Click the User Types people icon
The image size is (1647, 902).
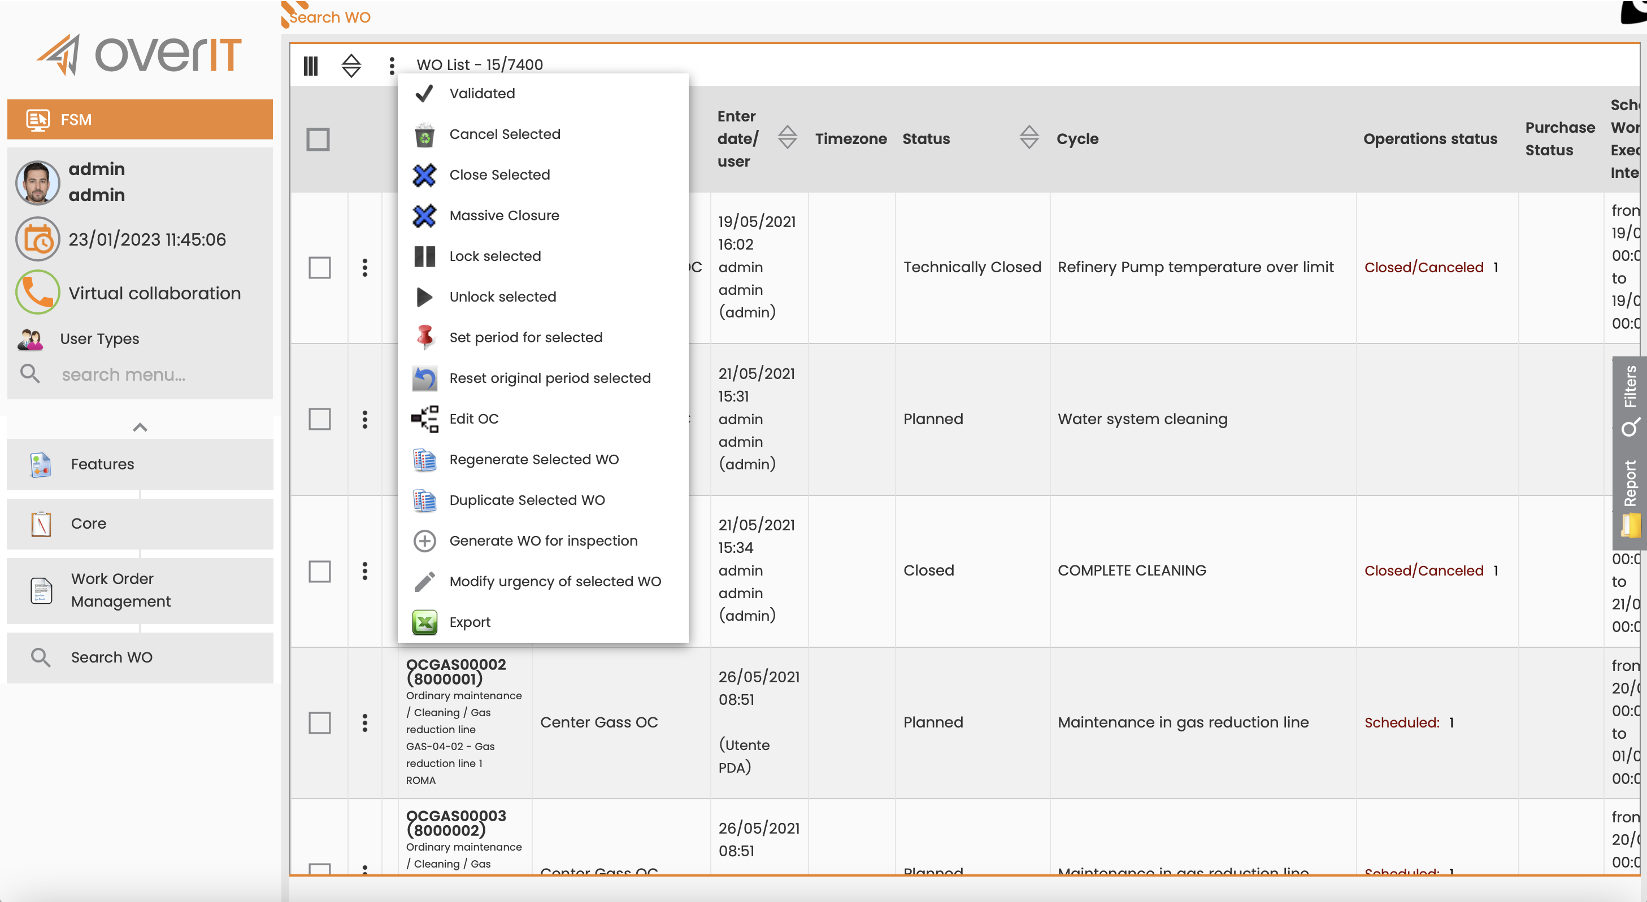30,339
